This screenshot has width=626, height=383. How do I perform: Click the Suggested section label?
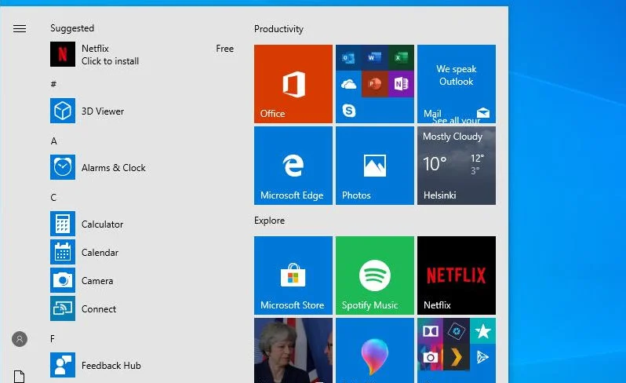[72, 28]
